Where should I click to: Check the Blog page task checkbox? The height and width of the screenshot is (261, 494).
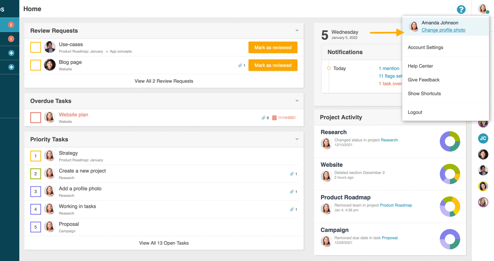(x=36, y=65)
